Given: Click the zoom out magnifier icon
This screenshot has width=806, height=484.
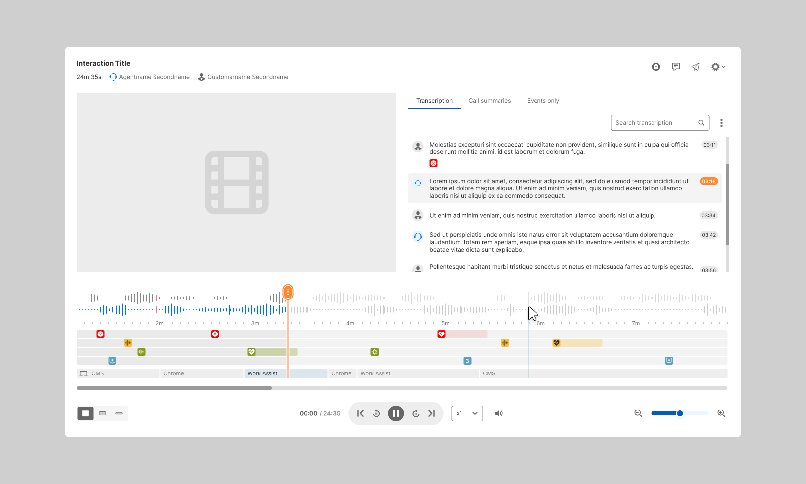Looking at the screenshot, I should [638, 413].
